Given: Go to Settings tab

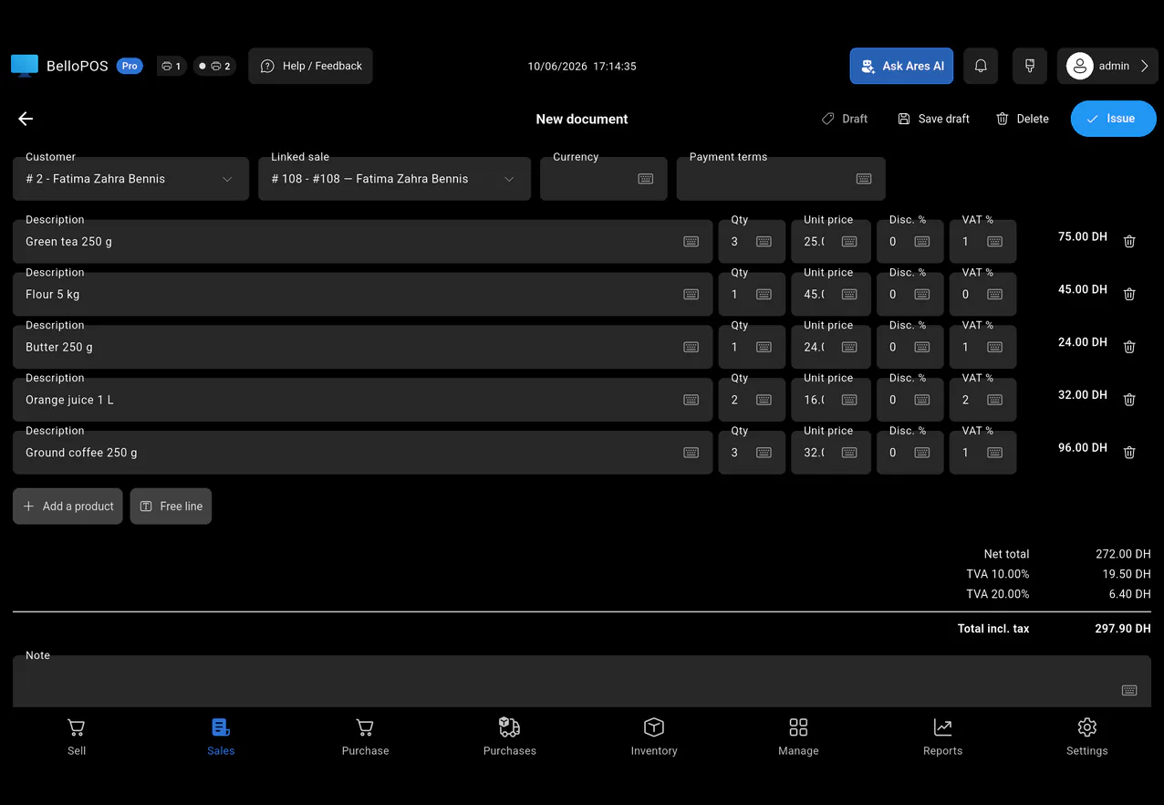Looking at the screenshot, I should click(x=1086, y=737).
